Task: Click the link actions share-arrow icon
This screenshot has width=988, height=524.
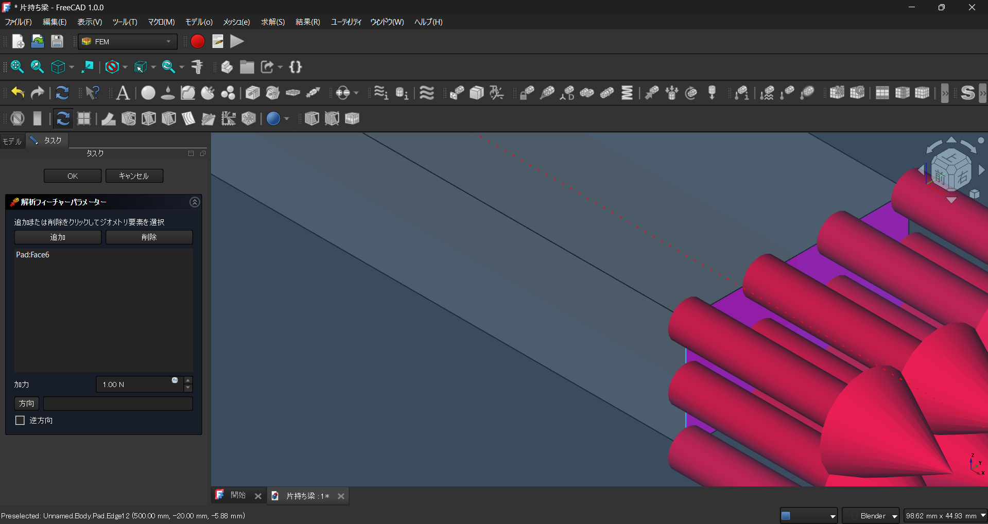Action: [x=268, y=67]
